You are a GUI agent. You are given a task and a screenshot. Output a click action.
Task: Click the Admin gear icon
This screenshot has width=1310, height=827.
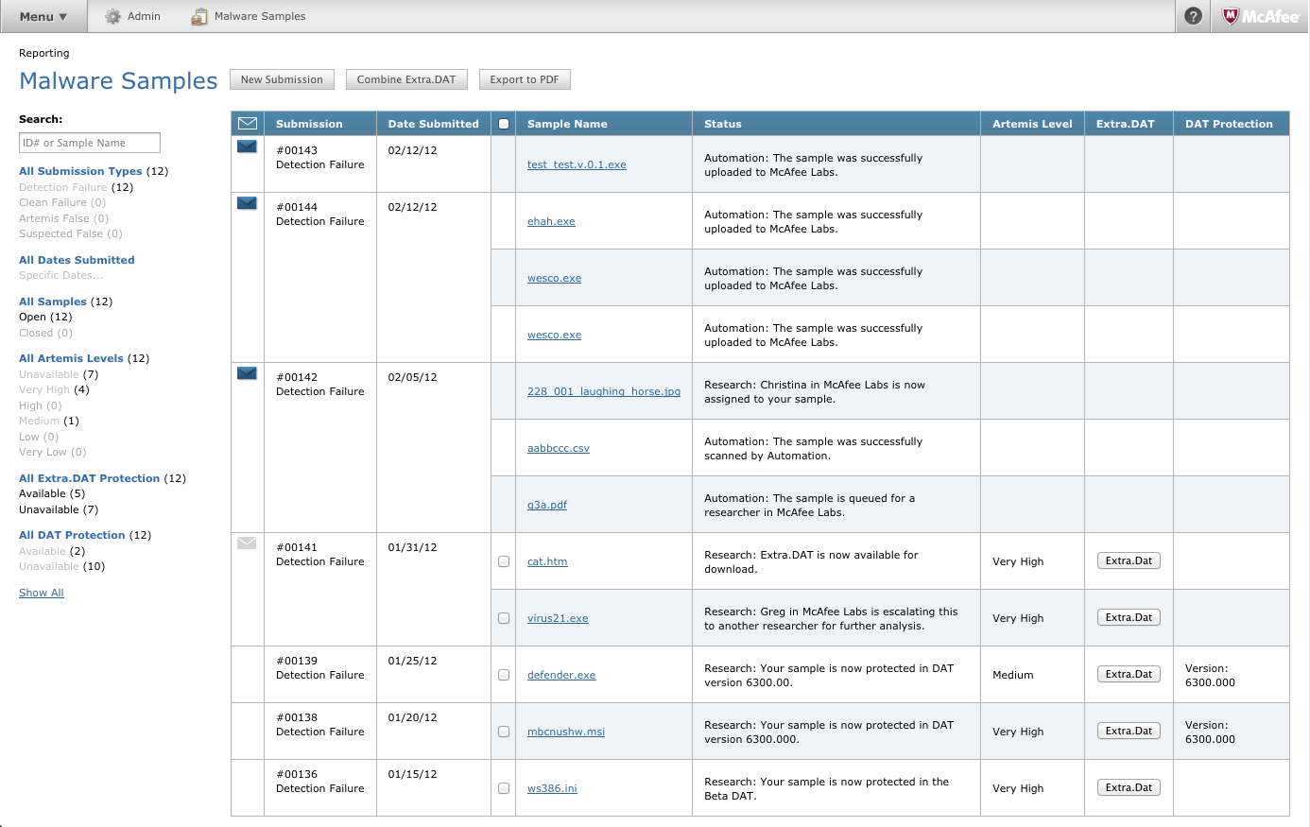coord(113,16)
